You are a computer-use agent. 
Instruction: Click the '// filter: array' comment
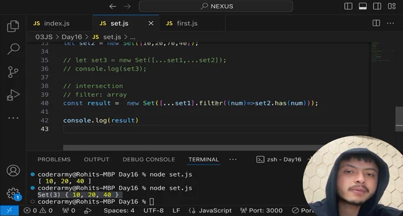tap(95, 95)
